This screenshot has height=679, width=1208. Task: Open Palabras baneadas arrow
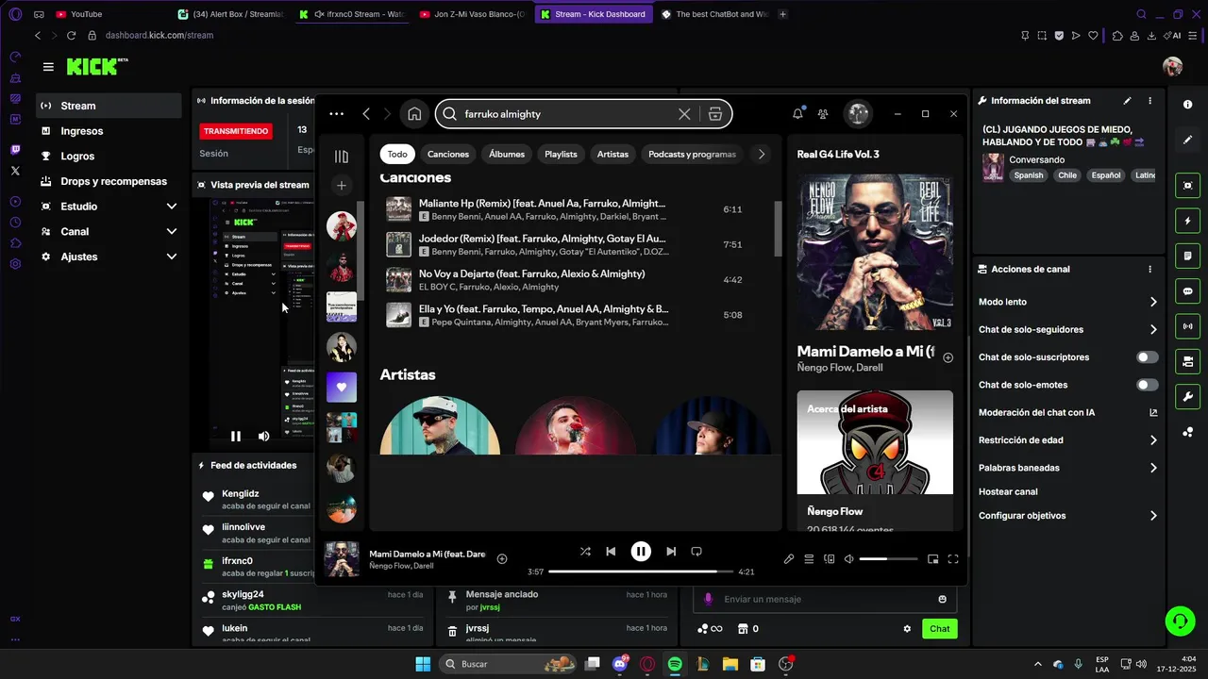1153,468
